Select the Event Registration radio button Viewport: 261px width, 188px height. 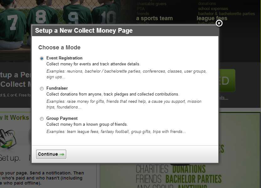(42, 58)
